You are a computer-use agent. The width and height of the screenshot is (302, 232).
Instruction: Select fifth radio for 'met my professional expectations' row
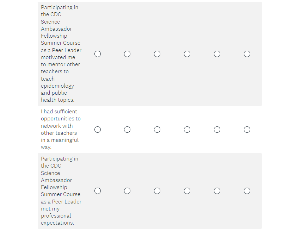(x=217, y=191)
